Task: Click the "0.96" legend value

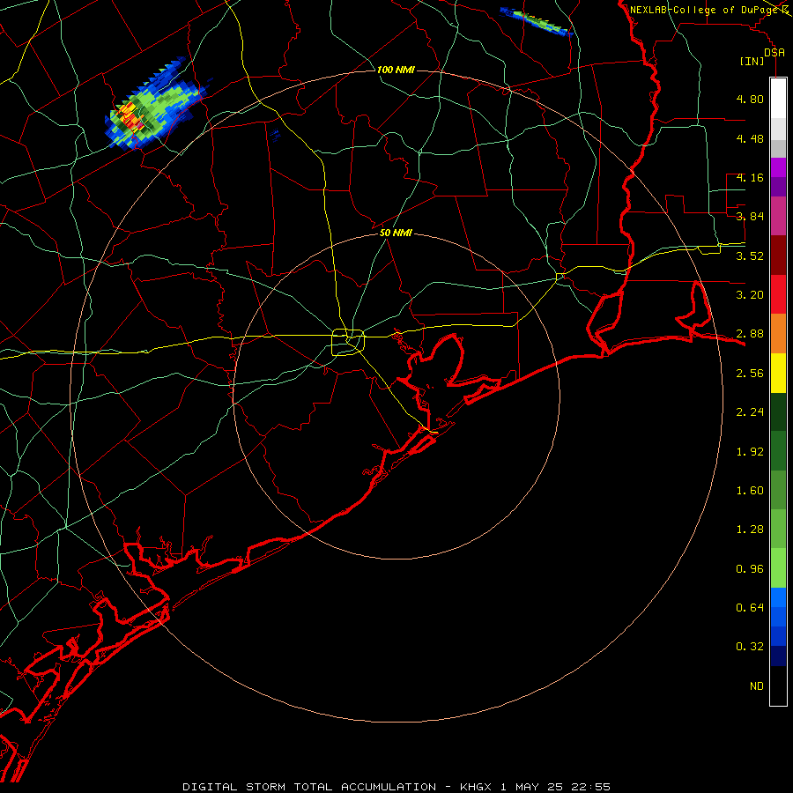Action: coord(750,569)
